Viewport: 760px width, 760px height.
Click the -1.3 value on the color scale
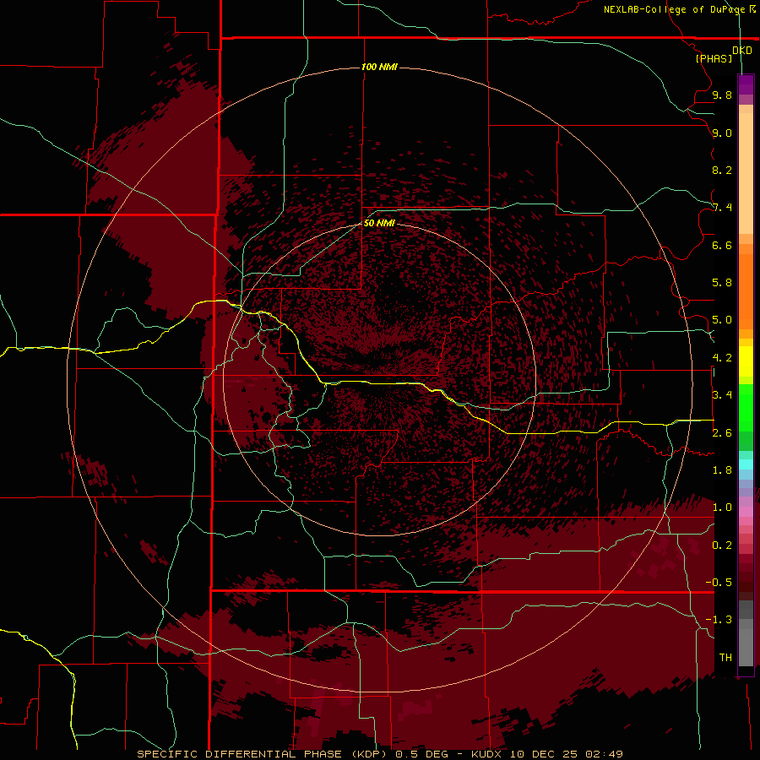point(719,620)
